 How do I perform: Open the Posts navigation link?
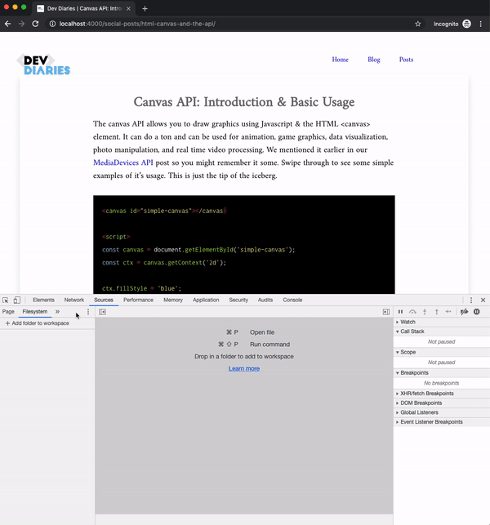pyautogui.click(x=406, y=60)
